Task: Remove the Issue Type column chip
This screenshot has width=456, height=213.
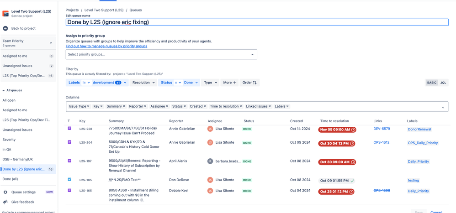Action: (89, 106)
